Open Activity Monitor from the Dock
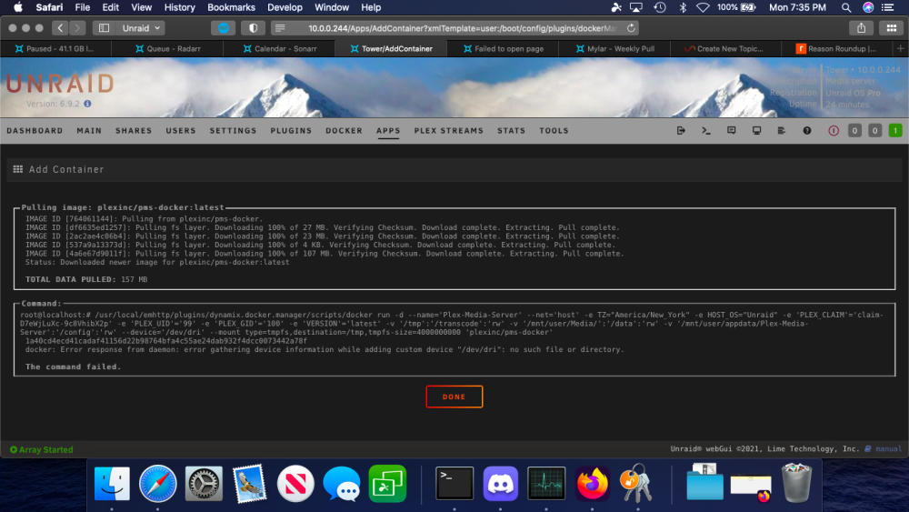 click(546, 483)
